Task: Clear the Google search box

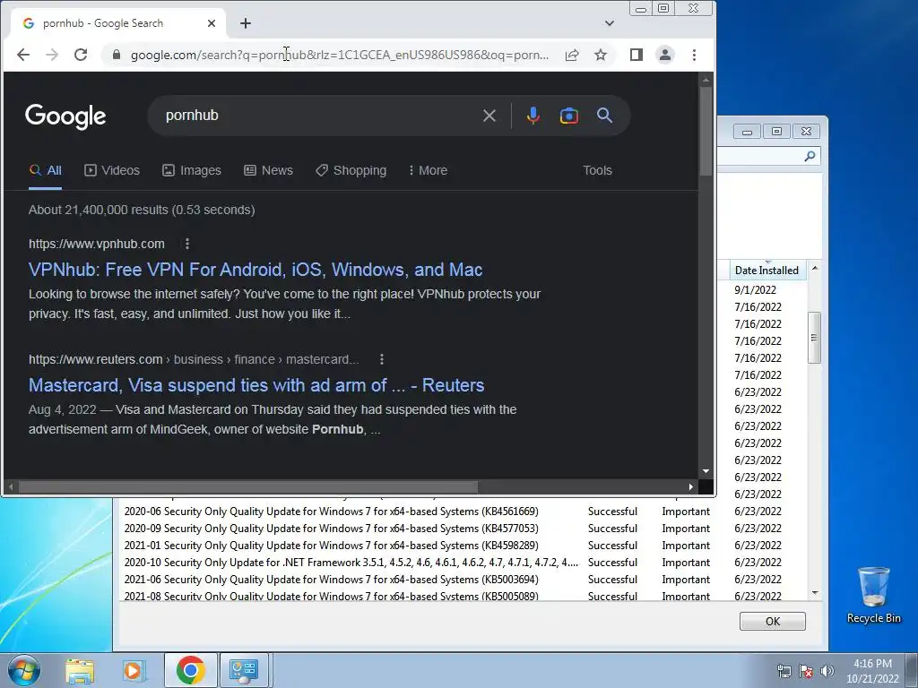Action: pyautogui.click(x=489, y=116)
